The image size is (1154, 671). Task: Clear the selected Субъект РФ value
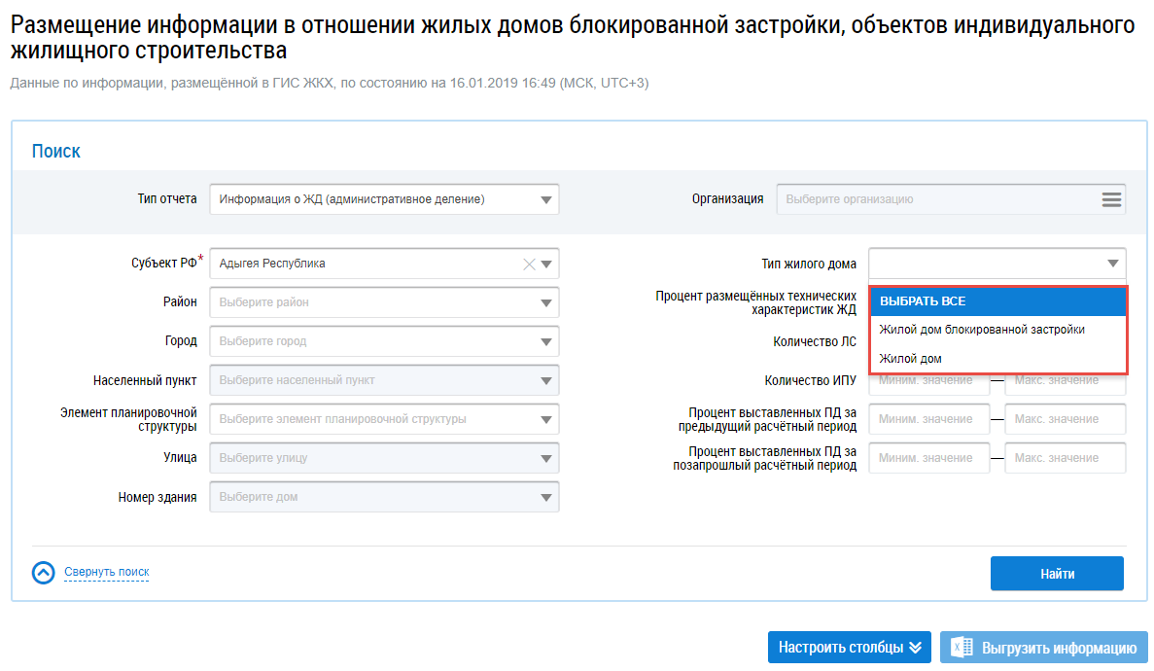point(529,264)
